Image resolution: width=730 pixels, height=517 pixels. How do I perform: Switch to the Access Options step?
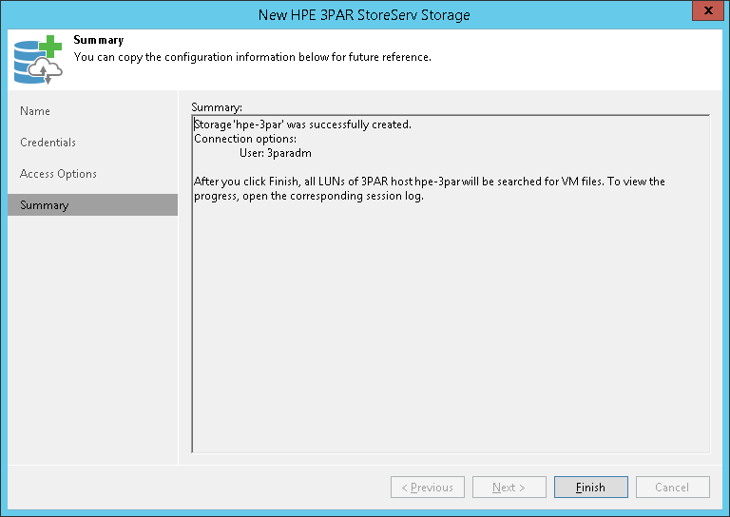point(58,174)
